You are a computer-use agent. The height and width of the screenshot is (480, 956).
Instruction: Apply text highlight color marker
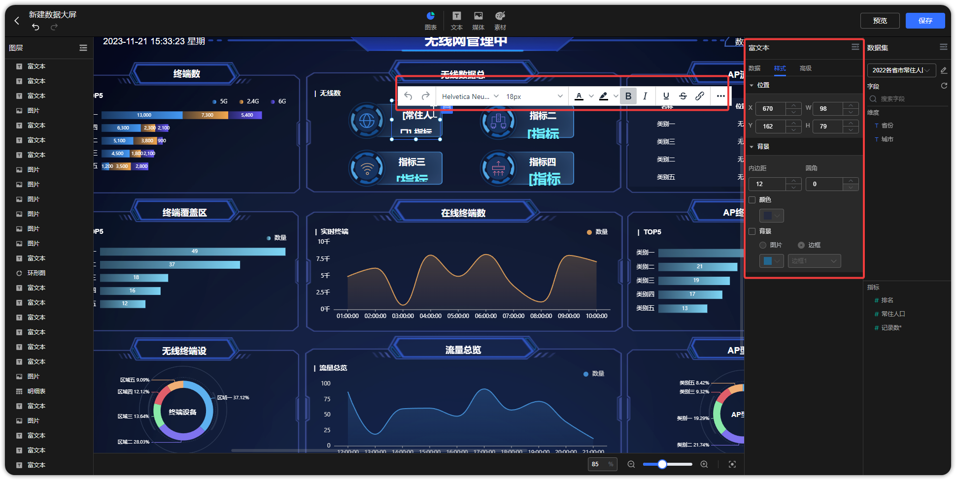(604, 96)
